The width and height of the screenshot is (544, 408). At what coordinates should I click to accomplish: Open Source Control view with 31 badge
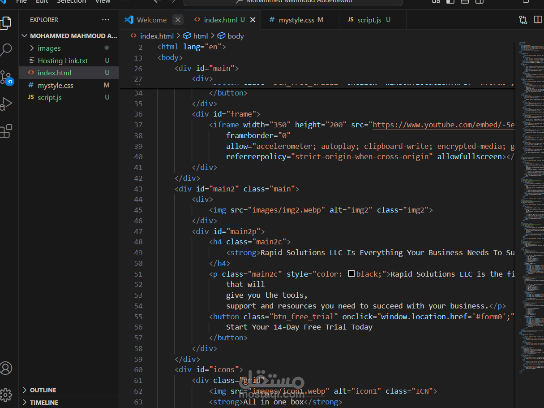(6, 78)
